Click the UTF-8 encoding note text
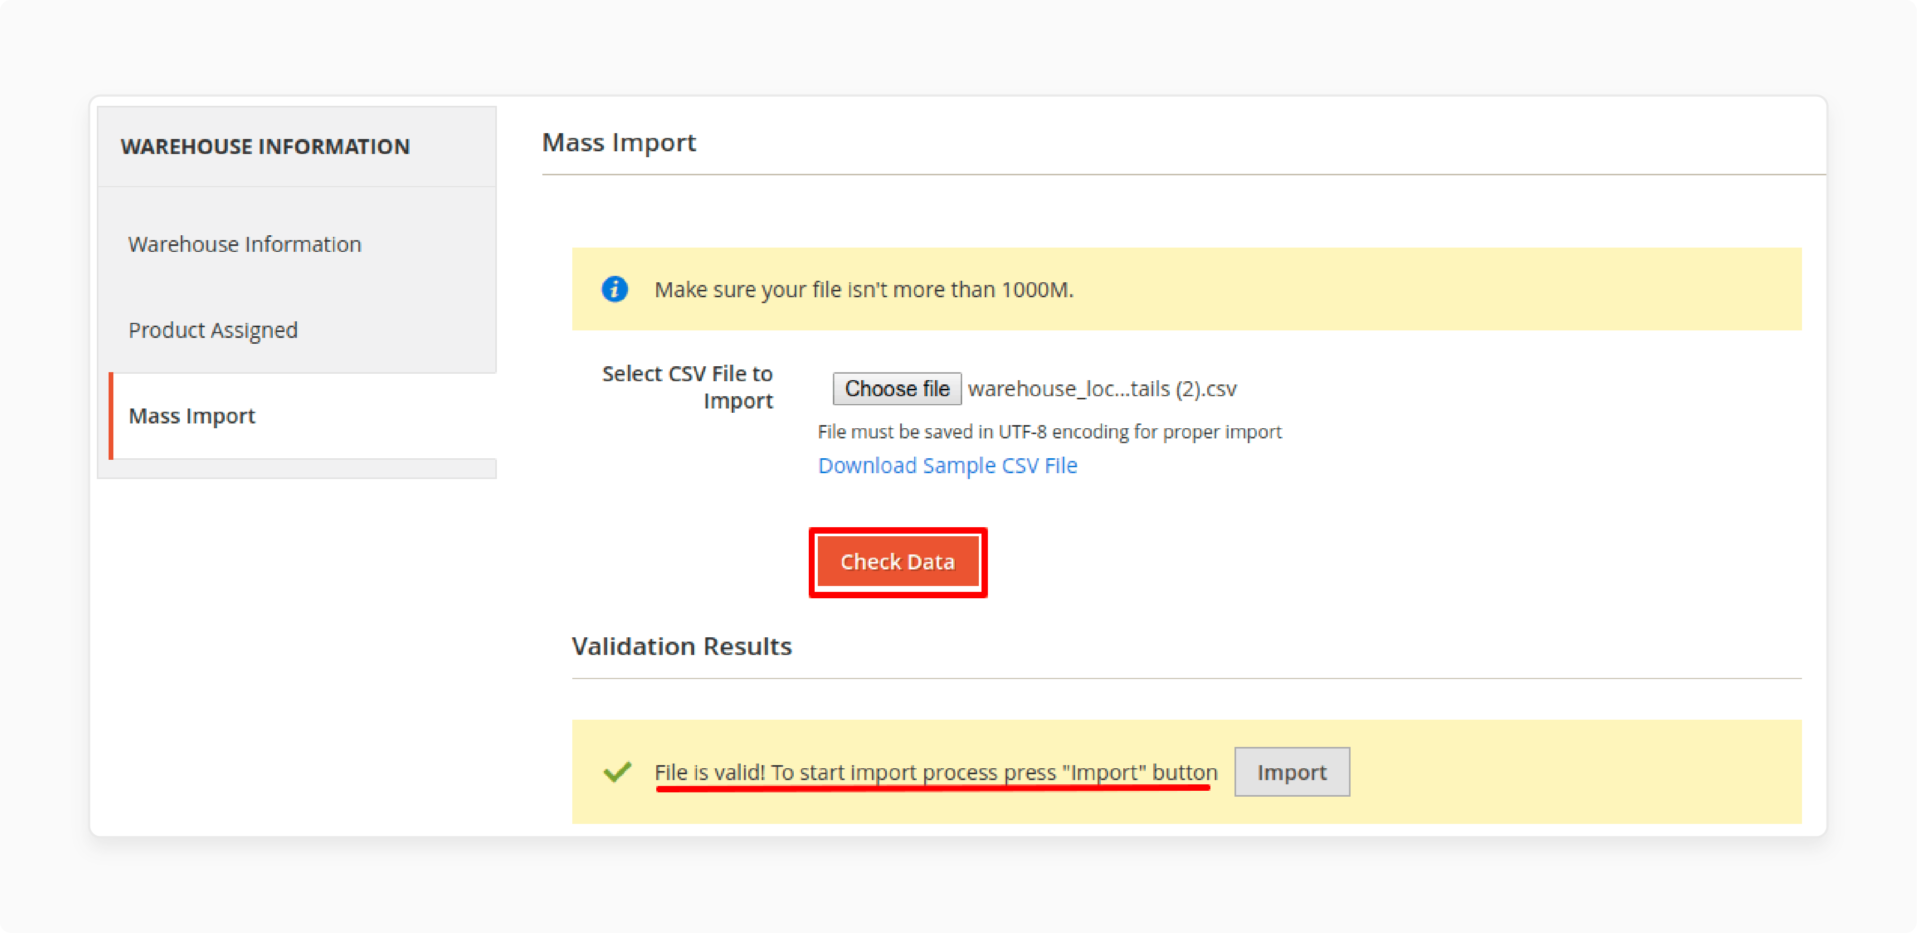Image resolution: width=1917 pixels, height=933 pixels. [x=1049, y=431]
